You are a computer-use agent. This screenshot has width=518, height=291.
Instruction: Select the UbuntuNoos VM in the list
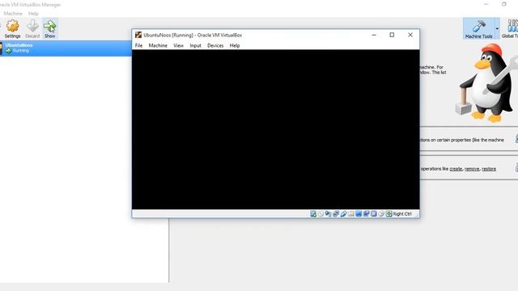click(x=66, y=48)
